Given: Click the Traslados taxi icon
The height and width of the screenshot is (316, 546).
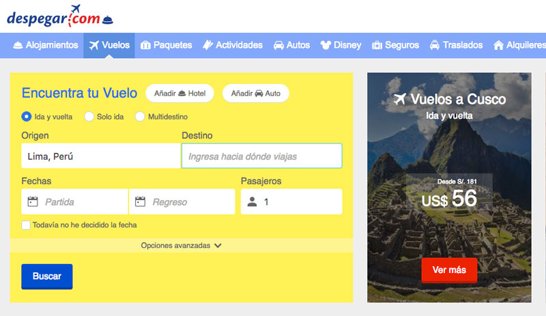Looking at the screenshot, I should point(435,45).
